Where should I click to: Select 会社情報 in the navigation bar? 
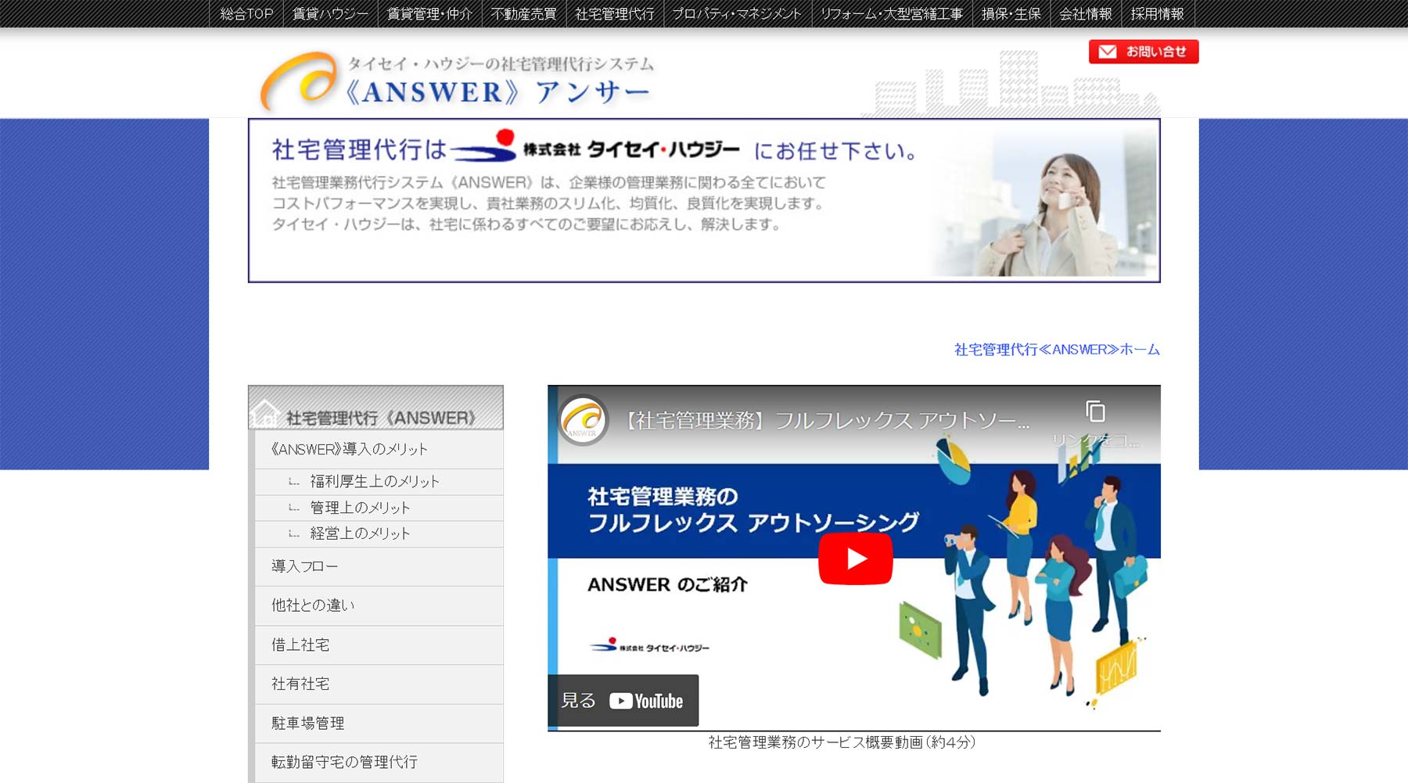point(1085,14)
